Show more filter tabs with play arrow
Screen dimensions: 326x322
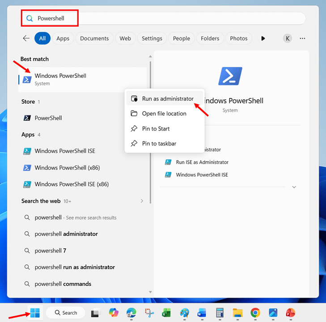[263, 38]
